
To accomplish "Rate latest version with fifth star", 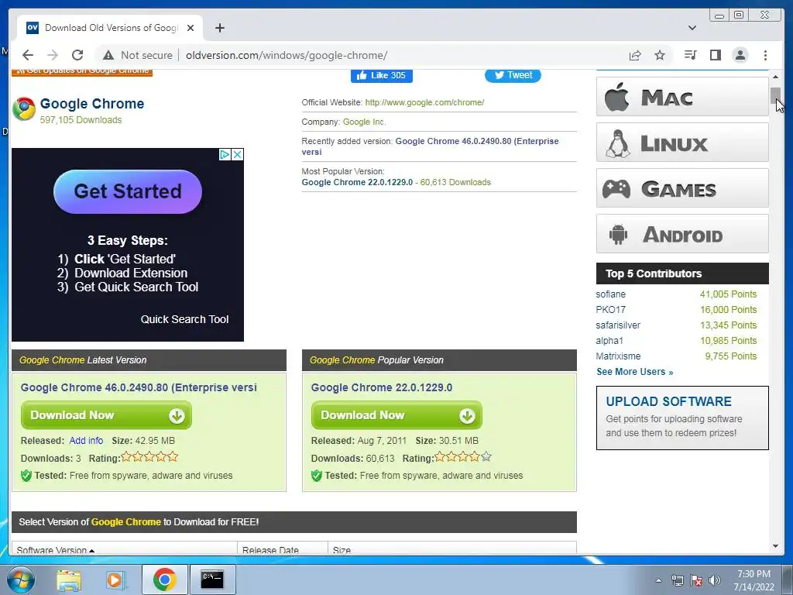I will click(x=173, y=457).
